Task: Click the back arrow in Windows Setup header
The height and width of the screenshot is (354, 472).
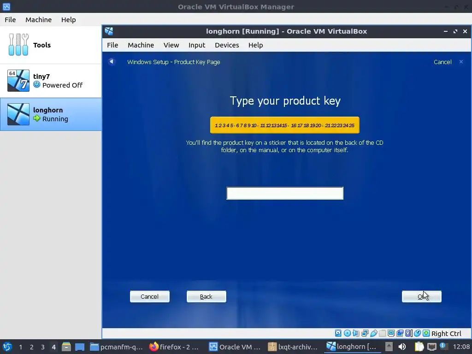Action: [112, 61]
